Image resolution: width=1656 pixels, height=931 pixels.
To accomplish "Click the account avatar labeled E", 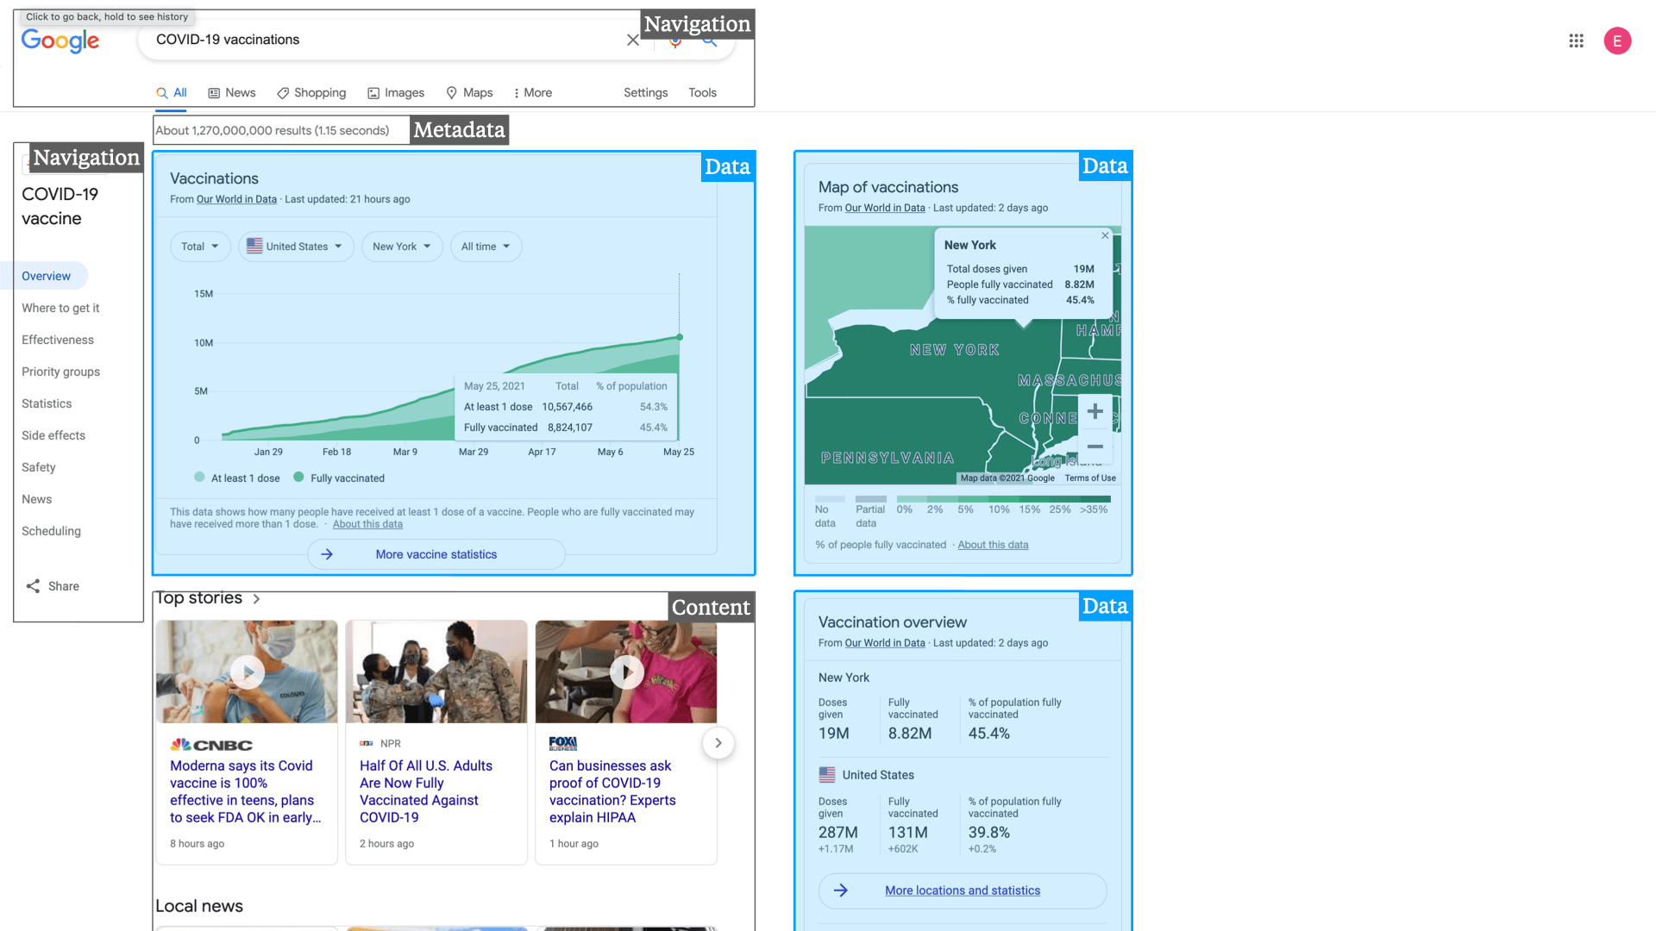I will pos(1617,41).
